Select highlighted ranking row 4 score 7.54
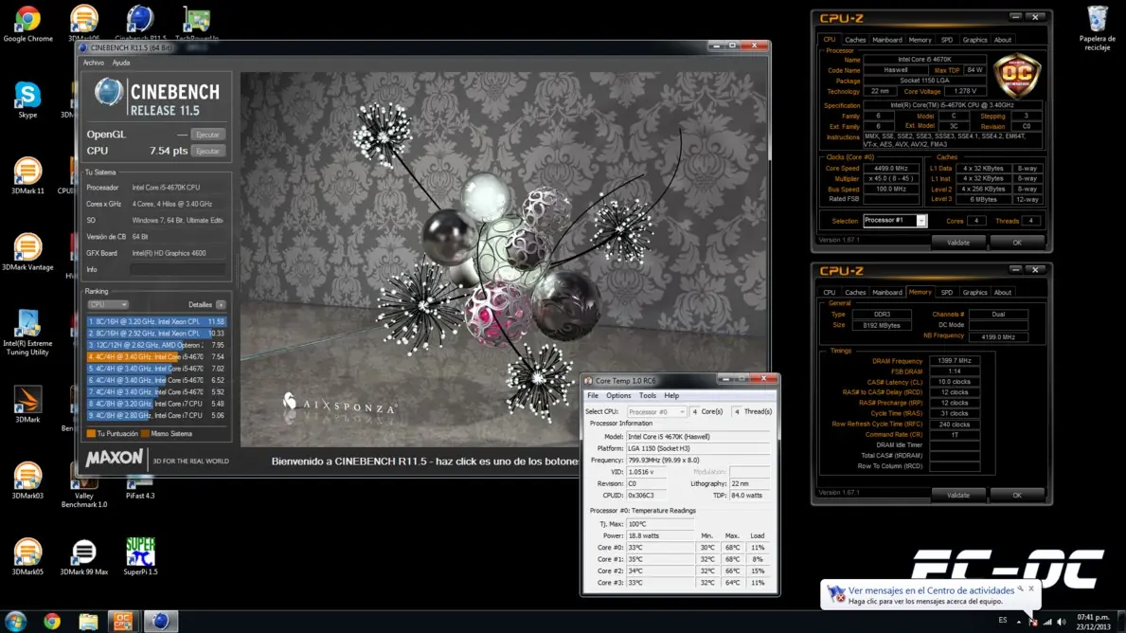This screenshot has width=1126, height=633. pos(156,356)
